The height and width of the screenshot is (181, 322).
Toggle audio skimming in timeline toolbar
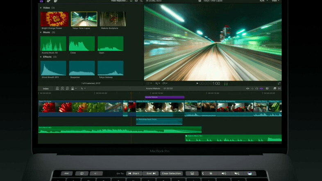click(x=252, y=88)
